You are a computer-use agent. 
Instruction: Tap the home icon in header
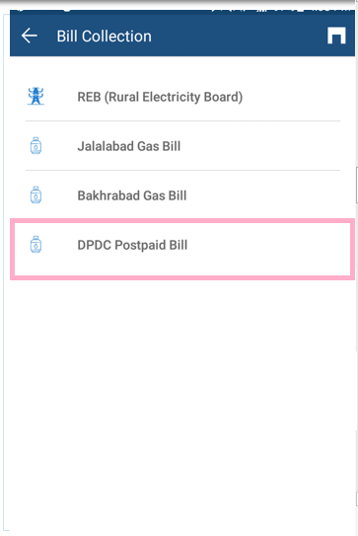coord(336,36)
